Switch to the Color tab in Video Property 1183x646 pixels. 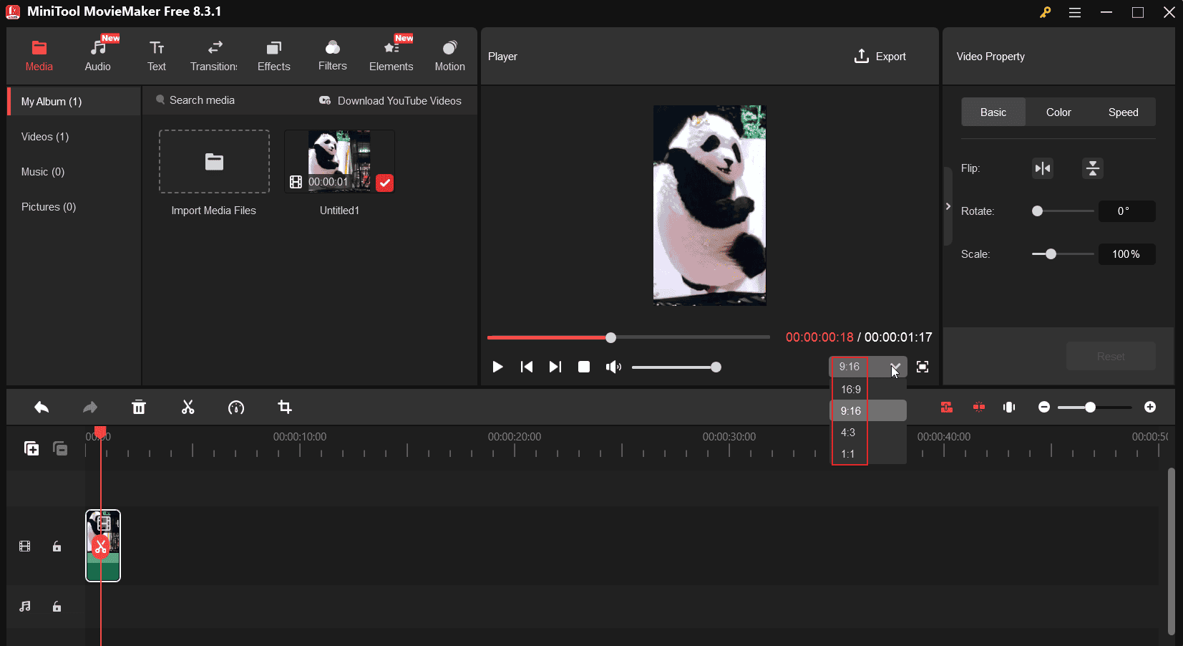pos(1058,112)
